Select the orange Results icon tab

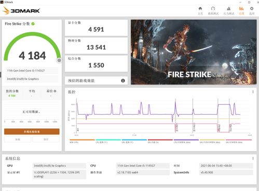(241, 9)
